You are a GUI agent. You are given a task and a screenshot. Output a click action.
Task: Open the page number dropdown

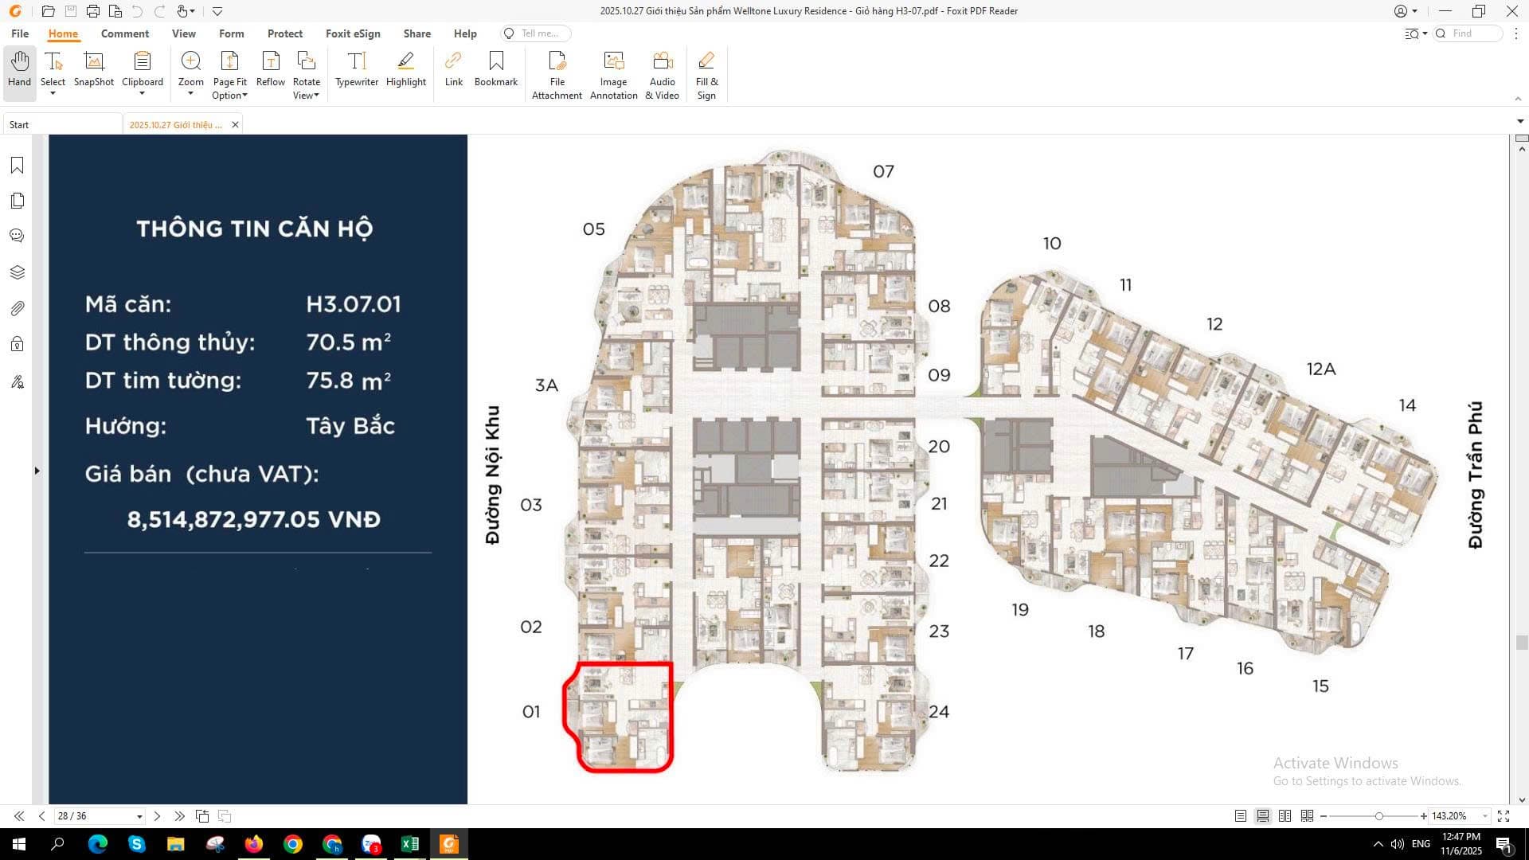139,816
